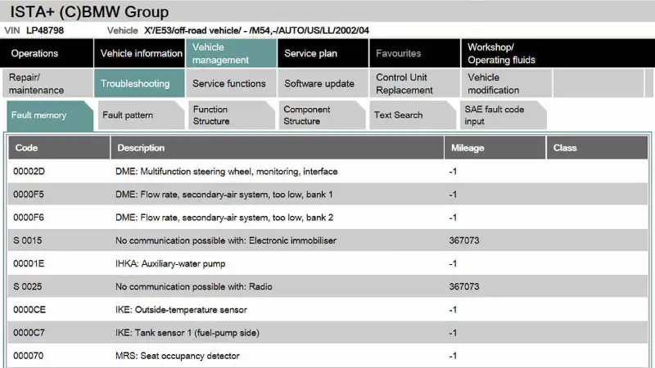
Task: Click 'MRS: Seat occupancy detector' description
Action: pos(178,356)
